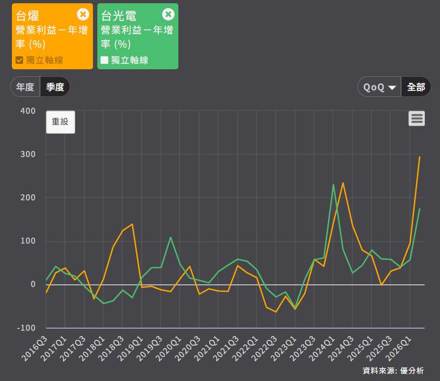This screenshot has width=440, height=381.
Task: Click the 2023Q1 x-axis label
Action: click(283, 348)
